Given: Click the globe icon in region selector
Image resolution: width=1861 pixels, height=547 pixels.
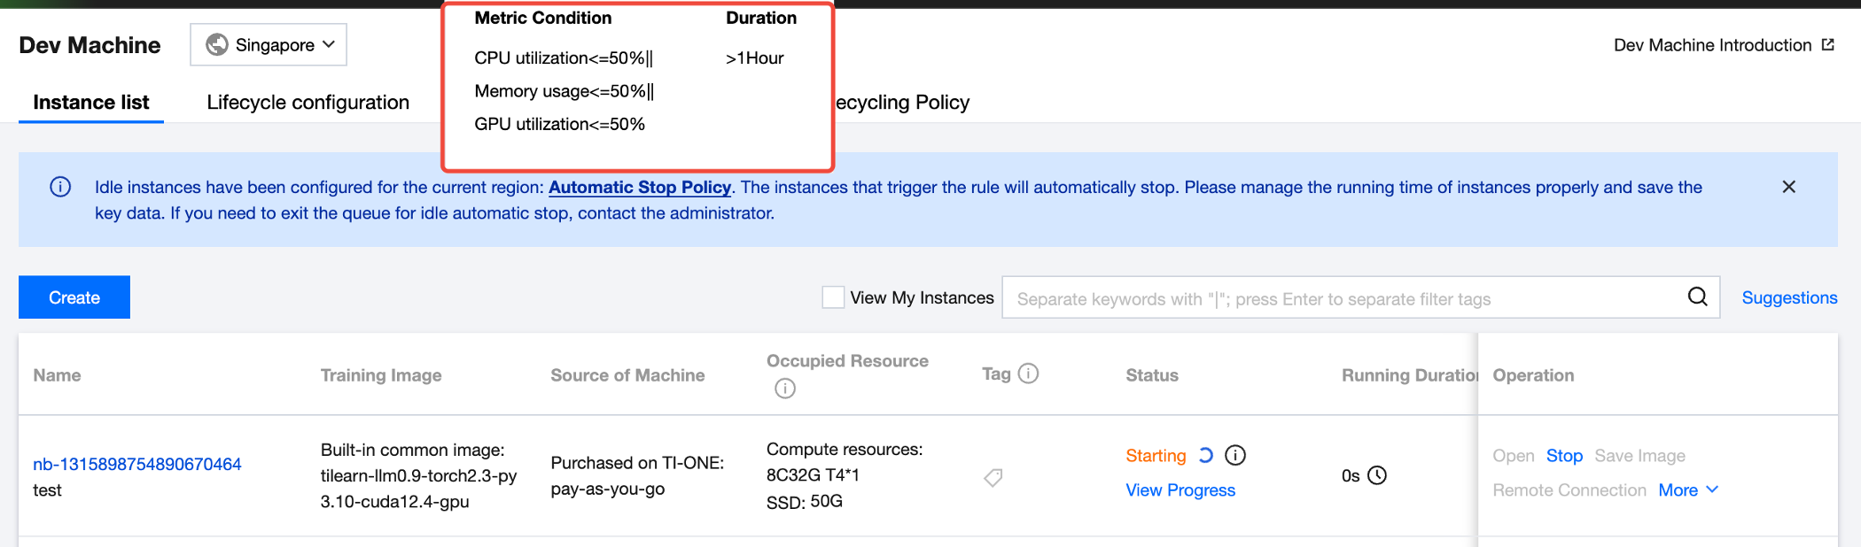Looking at the screenshot, I should click(x=217, y=44).
